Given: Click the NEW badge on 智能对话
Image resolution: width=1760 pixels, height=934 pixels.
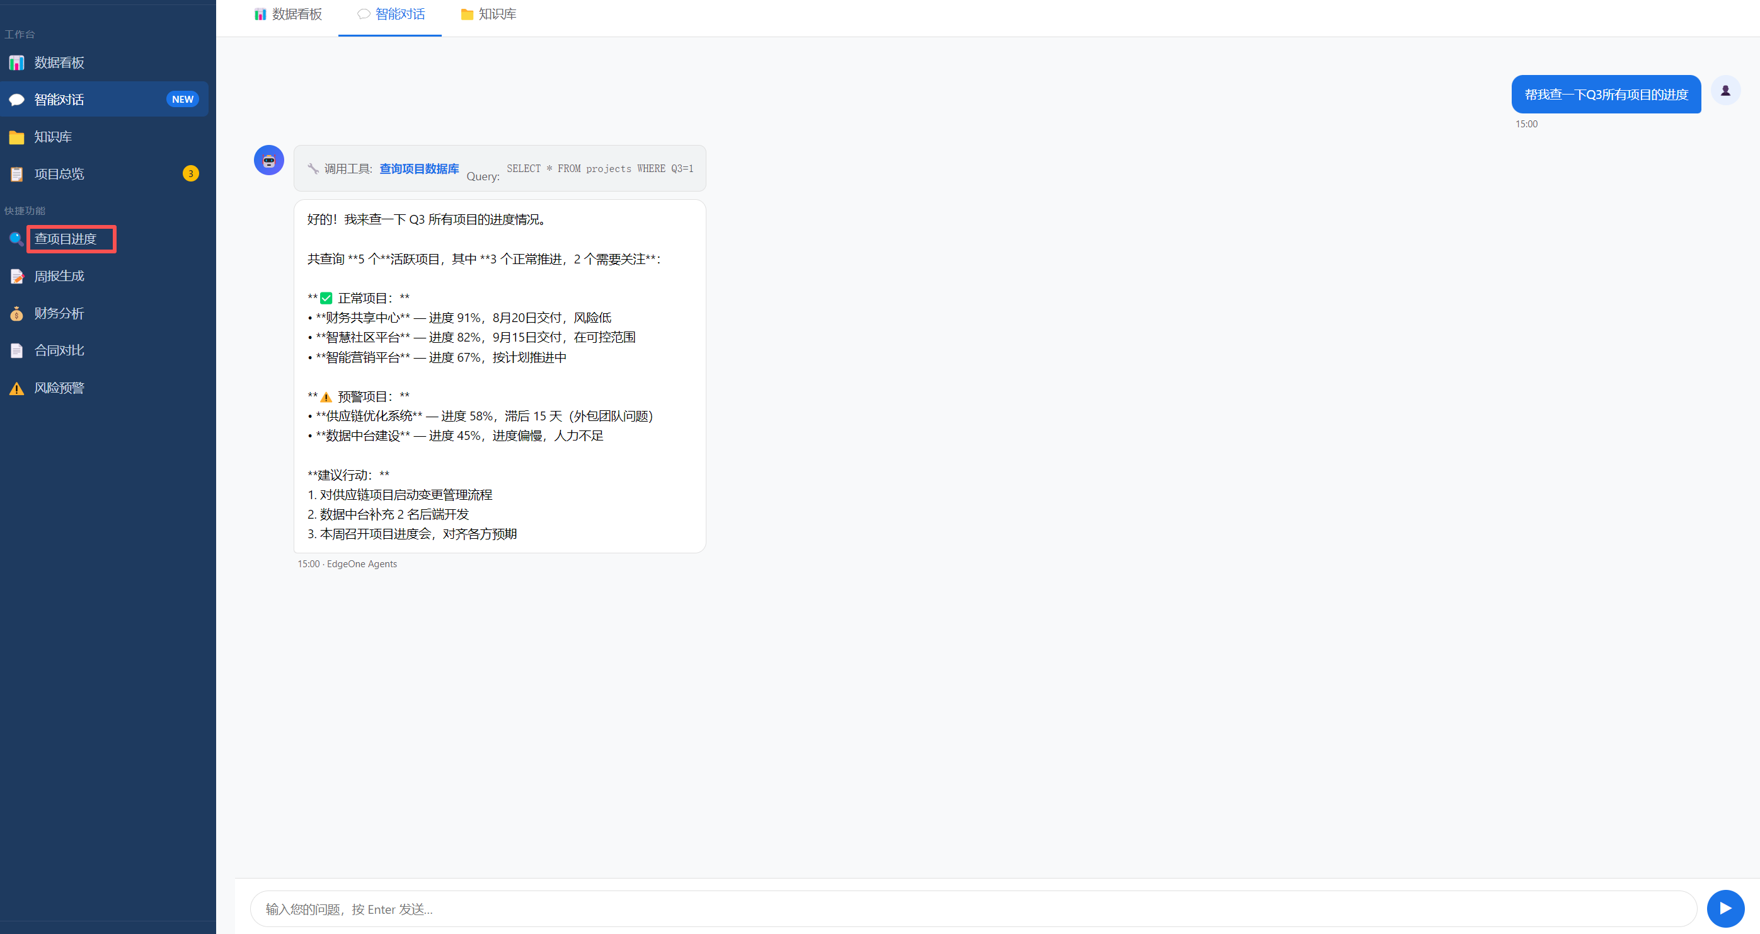Looking at the screenshot, I should [182, 100].
